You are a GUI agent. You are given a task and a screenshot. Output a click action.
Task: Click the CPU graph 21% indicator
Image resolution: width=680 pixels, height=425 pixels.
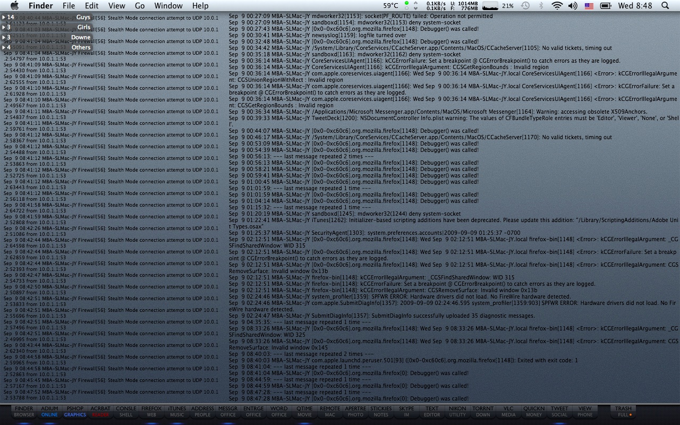(x=497, y=6)
